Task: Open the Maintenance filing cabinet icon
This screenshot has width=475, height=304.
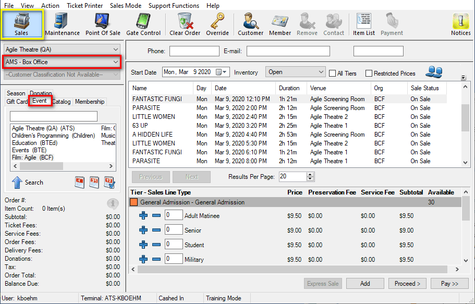Action: [x=62, y=25]
